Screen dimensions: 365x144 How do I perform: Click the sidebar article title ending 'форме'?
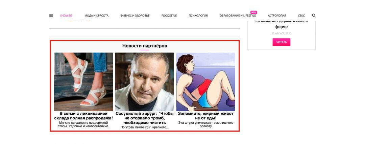(282, 24)
